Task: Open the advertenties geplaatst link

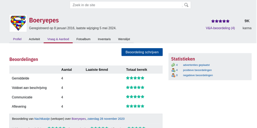Action: click(x=196, y=65)
